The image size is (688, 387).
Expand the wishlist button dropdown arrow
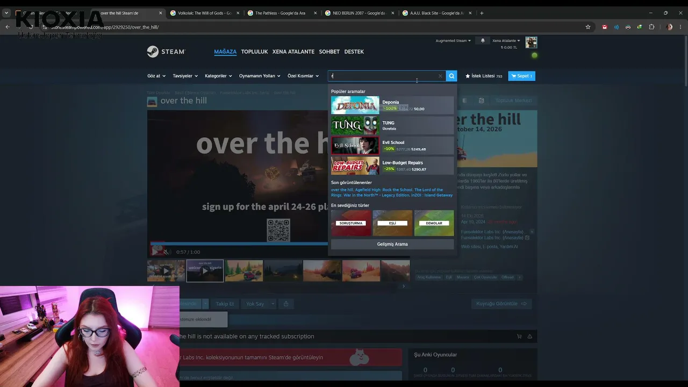click(x=205, y=304)
